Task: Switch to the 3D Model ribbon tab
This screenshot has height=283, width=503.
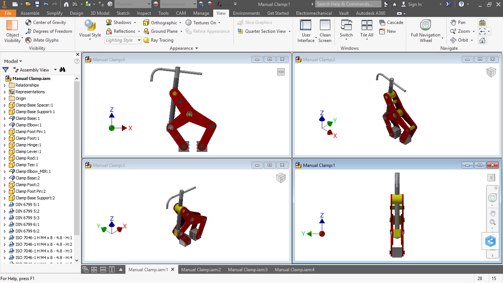Action: (100, 13)
